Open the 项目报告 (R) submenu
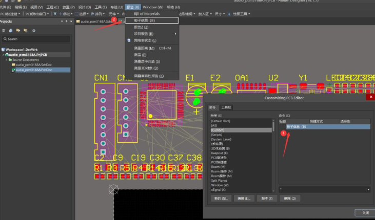 152,34
